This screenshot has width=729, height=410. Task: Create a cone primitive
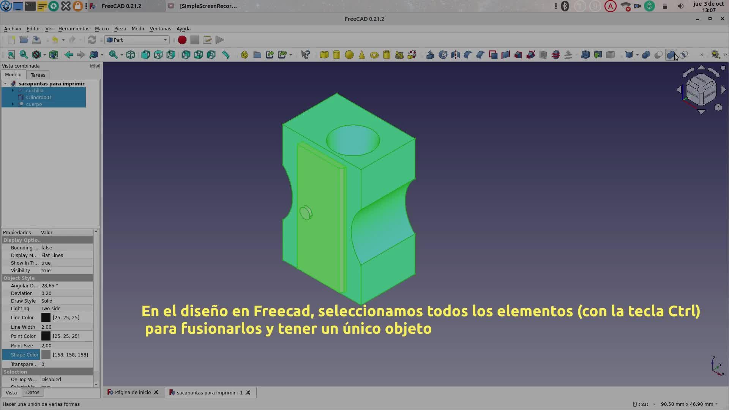(x=361, y=55)
